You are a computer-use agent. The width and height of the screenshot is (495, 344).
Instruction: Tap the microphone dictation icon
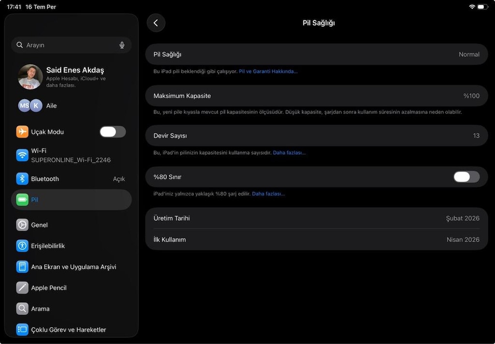tap(122, 45)
